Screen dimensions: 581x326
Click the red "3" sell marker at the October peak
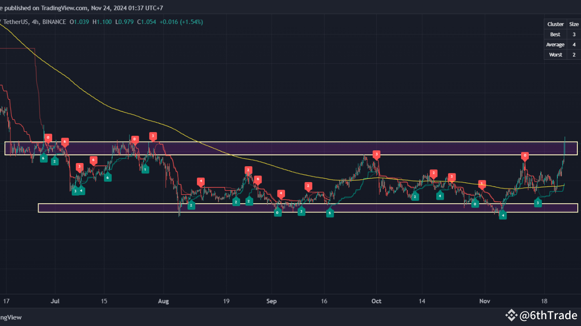376,154
